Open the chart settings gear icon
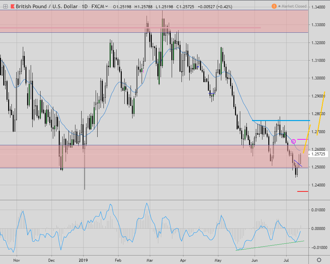This screenshot has width=330, height=264. (319, 259)
